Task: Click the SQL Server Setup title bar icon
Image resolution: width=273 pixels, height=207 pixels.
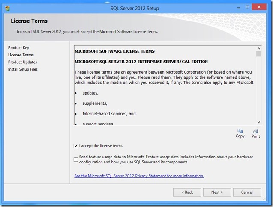Action: click(7, 8)
